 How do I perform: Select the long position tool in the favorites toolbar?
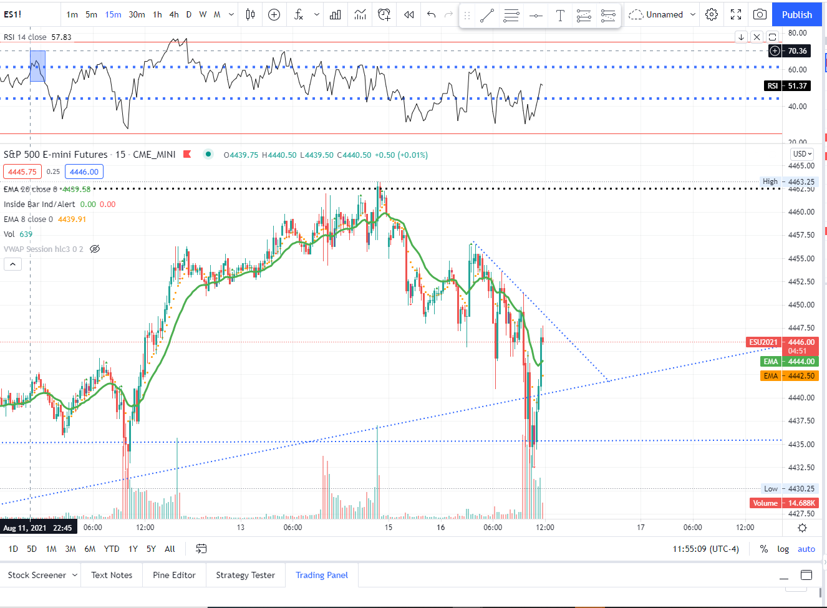[x=584, y=16]
